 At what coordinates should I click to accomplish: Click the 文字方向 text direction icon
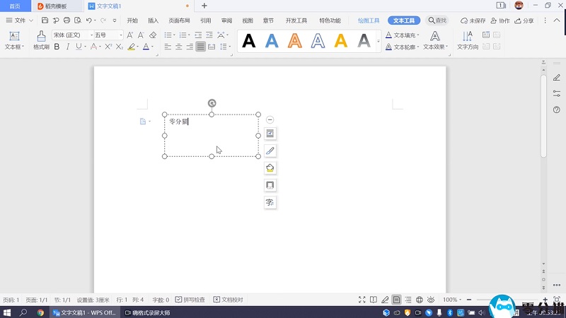pos(467,40)
